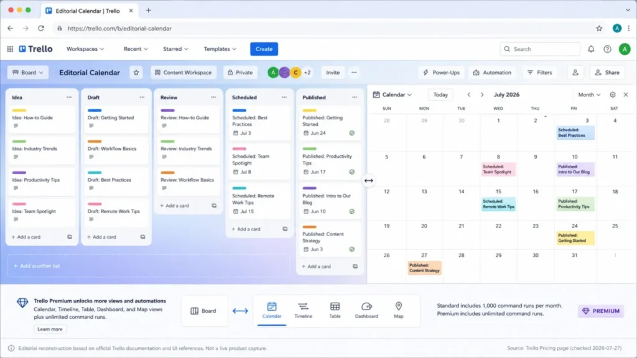
Task: Reload the browser page
Action: point(41,29)
